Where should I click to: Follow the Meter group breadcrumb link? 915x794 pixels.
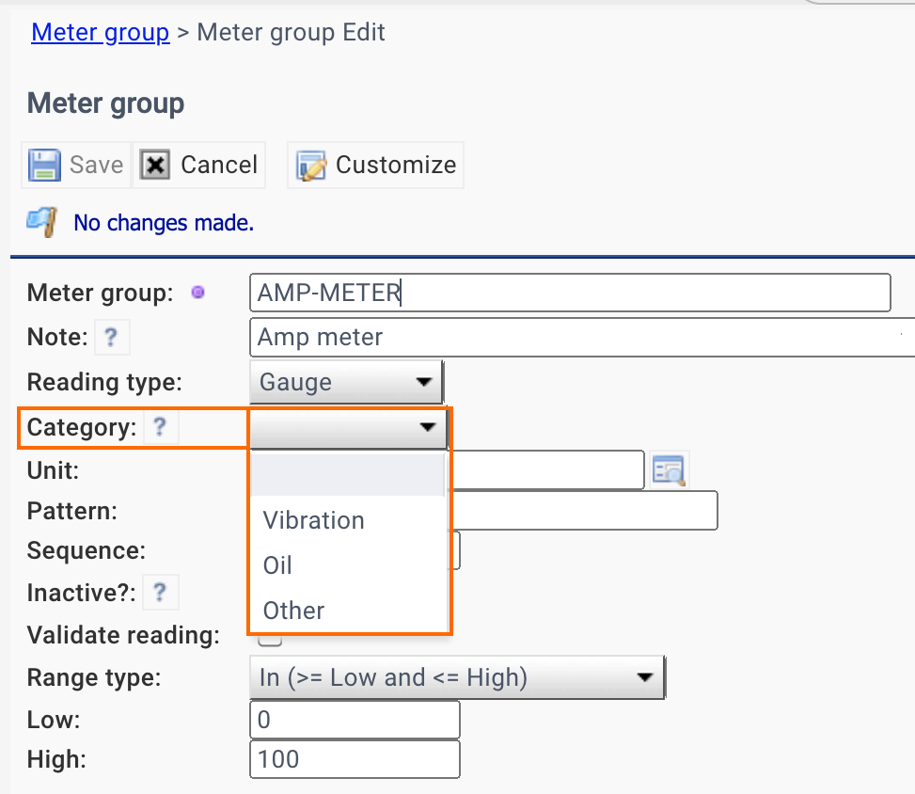[100, 32]
